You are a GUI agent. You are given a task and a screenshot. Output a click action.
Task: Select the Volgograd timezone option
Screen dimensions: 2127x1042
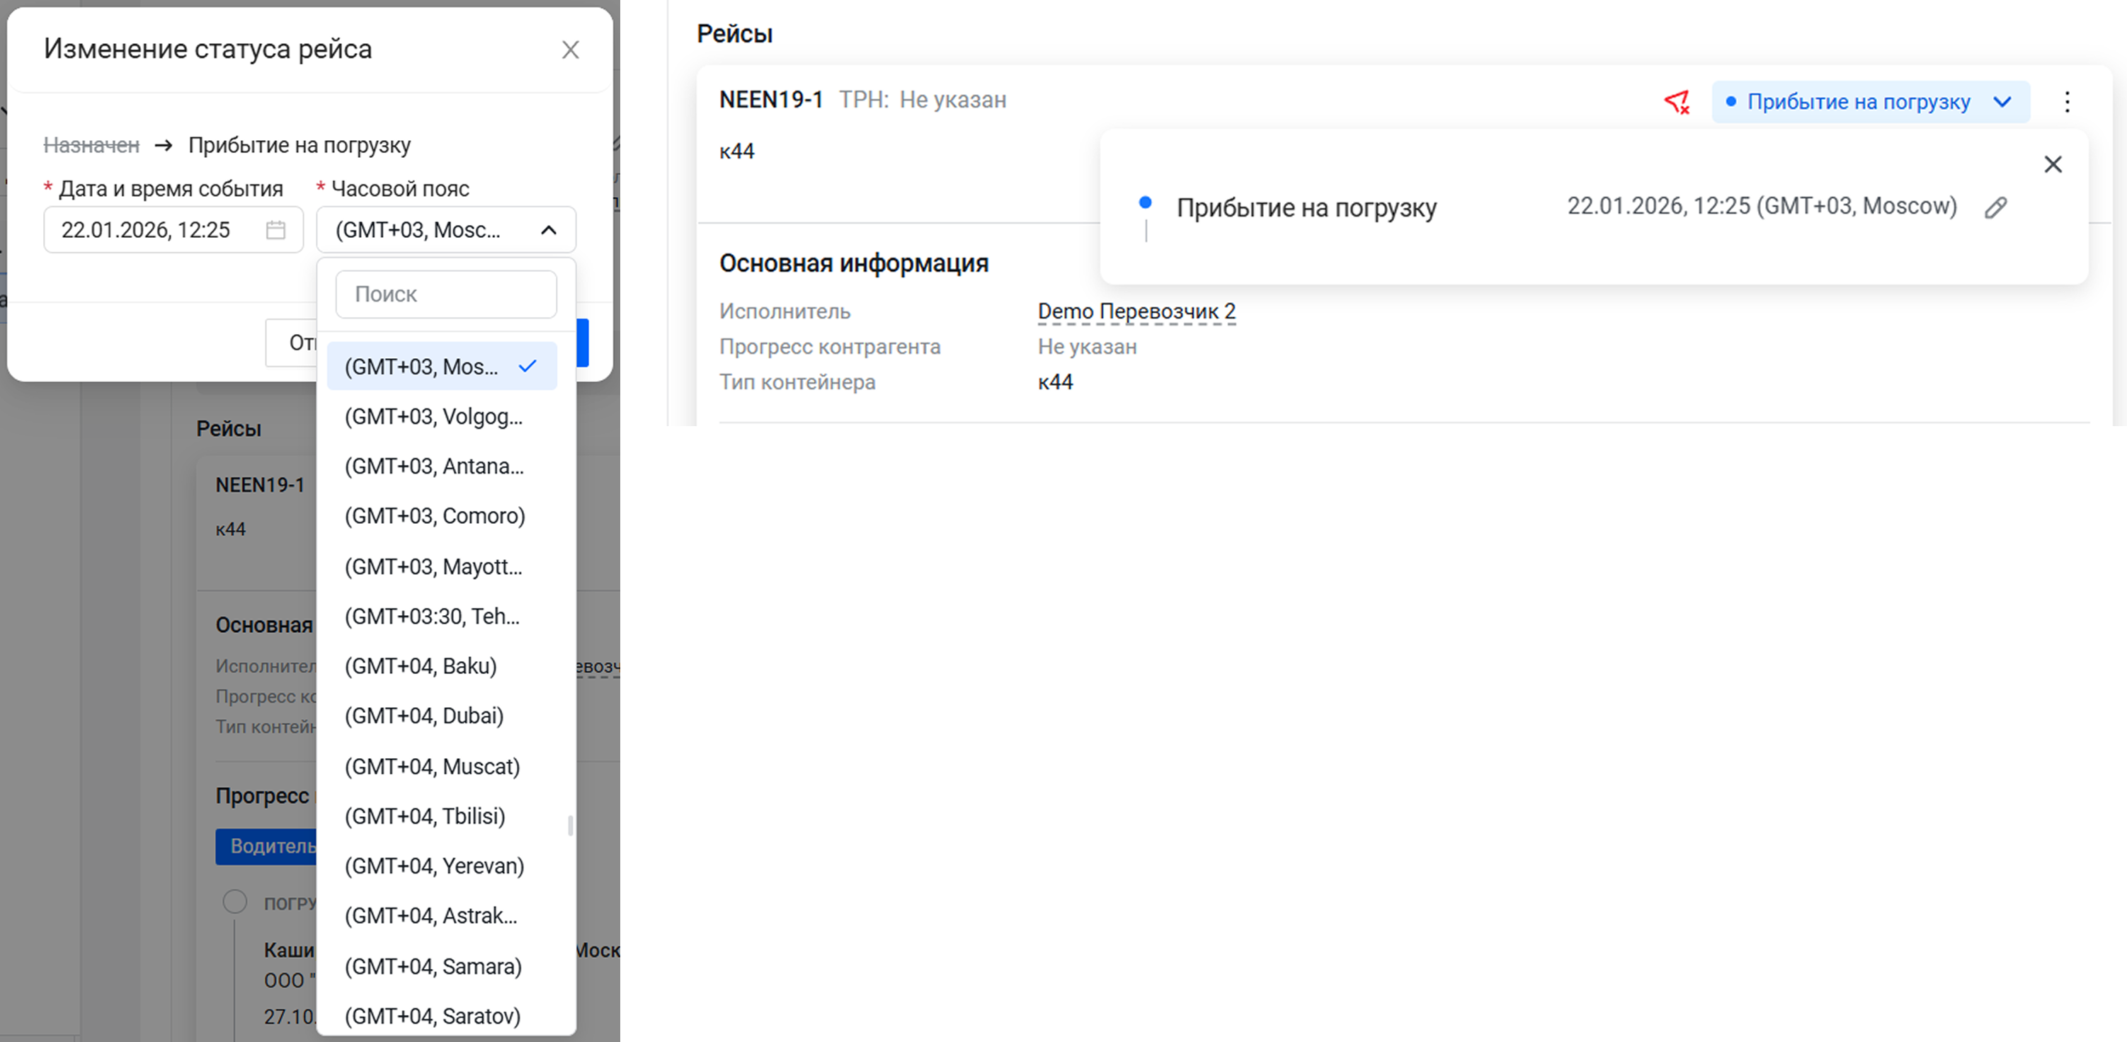(434, 417)
